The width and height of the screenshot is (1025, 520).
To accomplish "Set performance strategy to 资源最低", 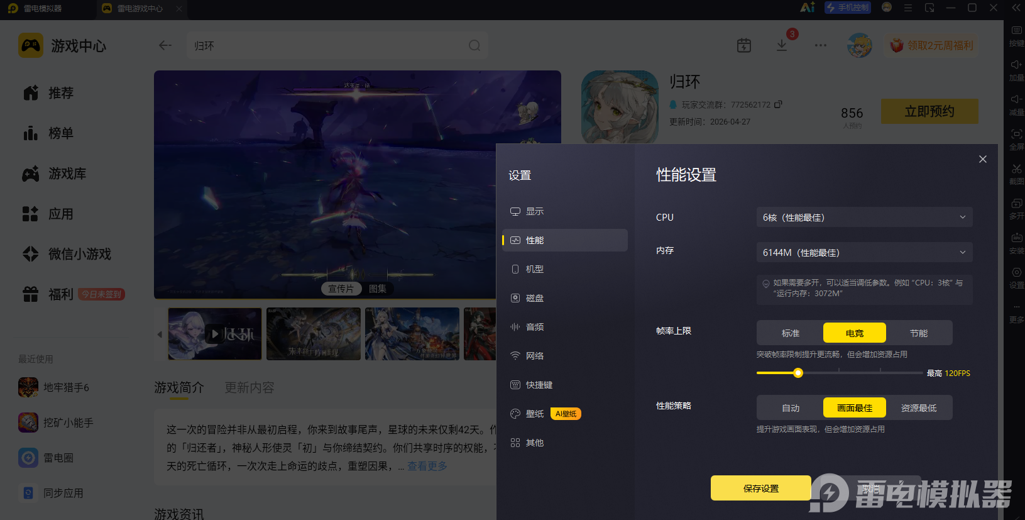I will [919, 407].
